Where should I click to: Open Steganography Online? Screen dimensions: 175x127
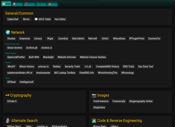pyautogui.click(x=141, y=101)
